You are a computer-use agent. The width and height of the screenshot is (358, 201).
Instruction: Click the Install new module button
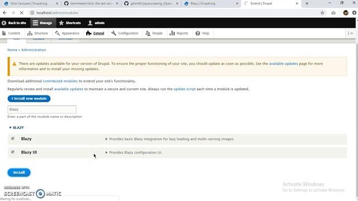coord(29,98)
